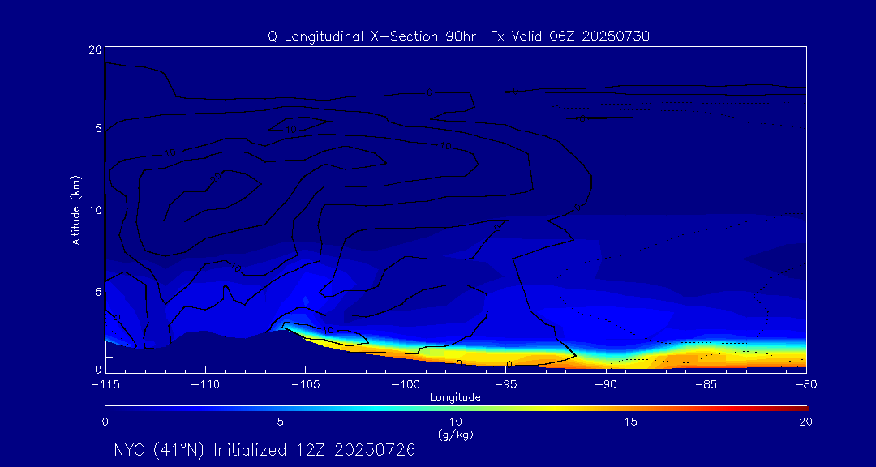Image resolution: width=876 pixels, height=467 pixels.
Task: Click the 'Altitude (km)' y-axis label
Action: [75, 210]
